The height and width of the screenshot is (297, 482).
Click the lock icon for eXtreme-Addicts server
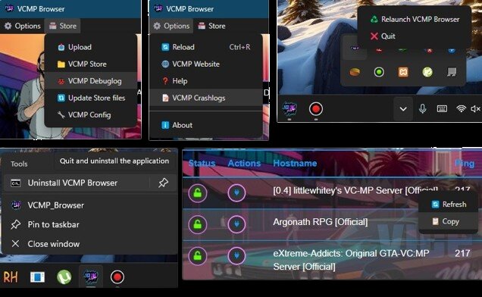pyautogui.click(x=197, y=255)
